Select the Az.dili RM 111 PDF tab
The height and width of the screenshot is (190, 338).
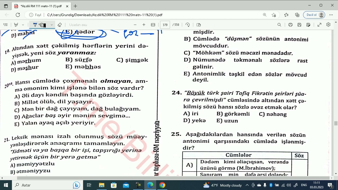41,6
